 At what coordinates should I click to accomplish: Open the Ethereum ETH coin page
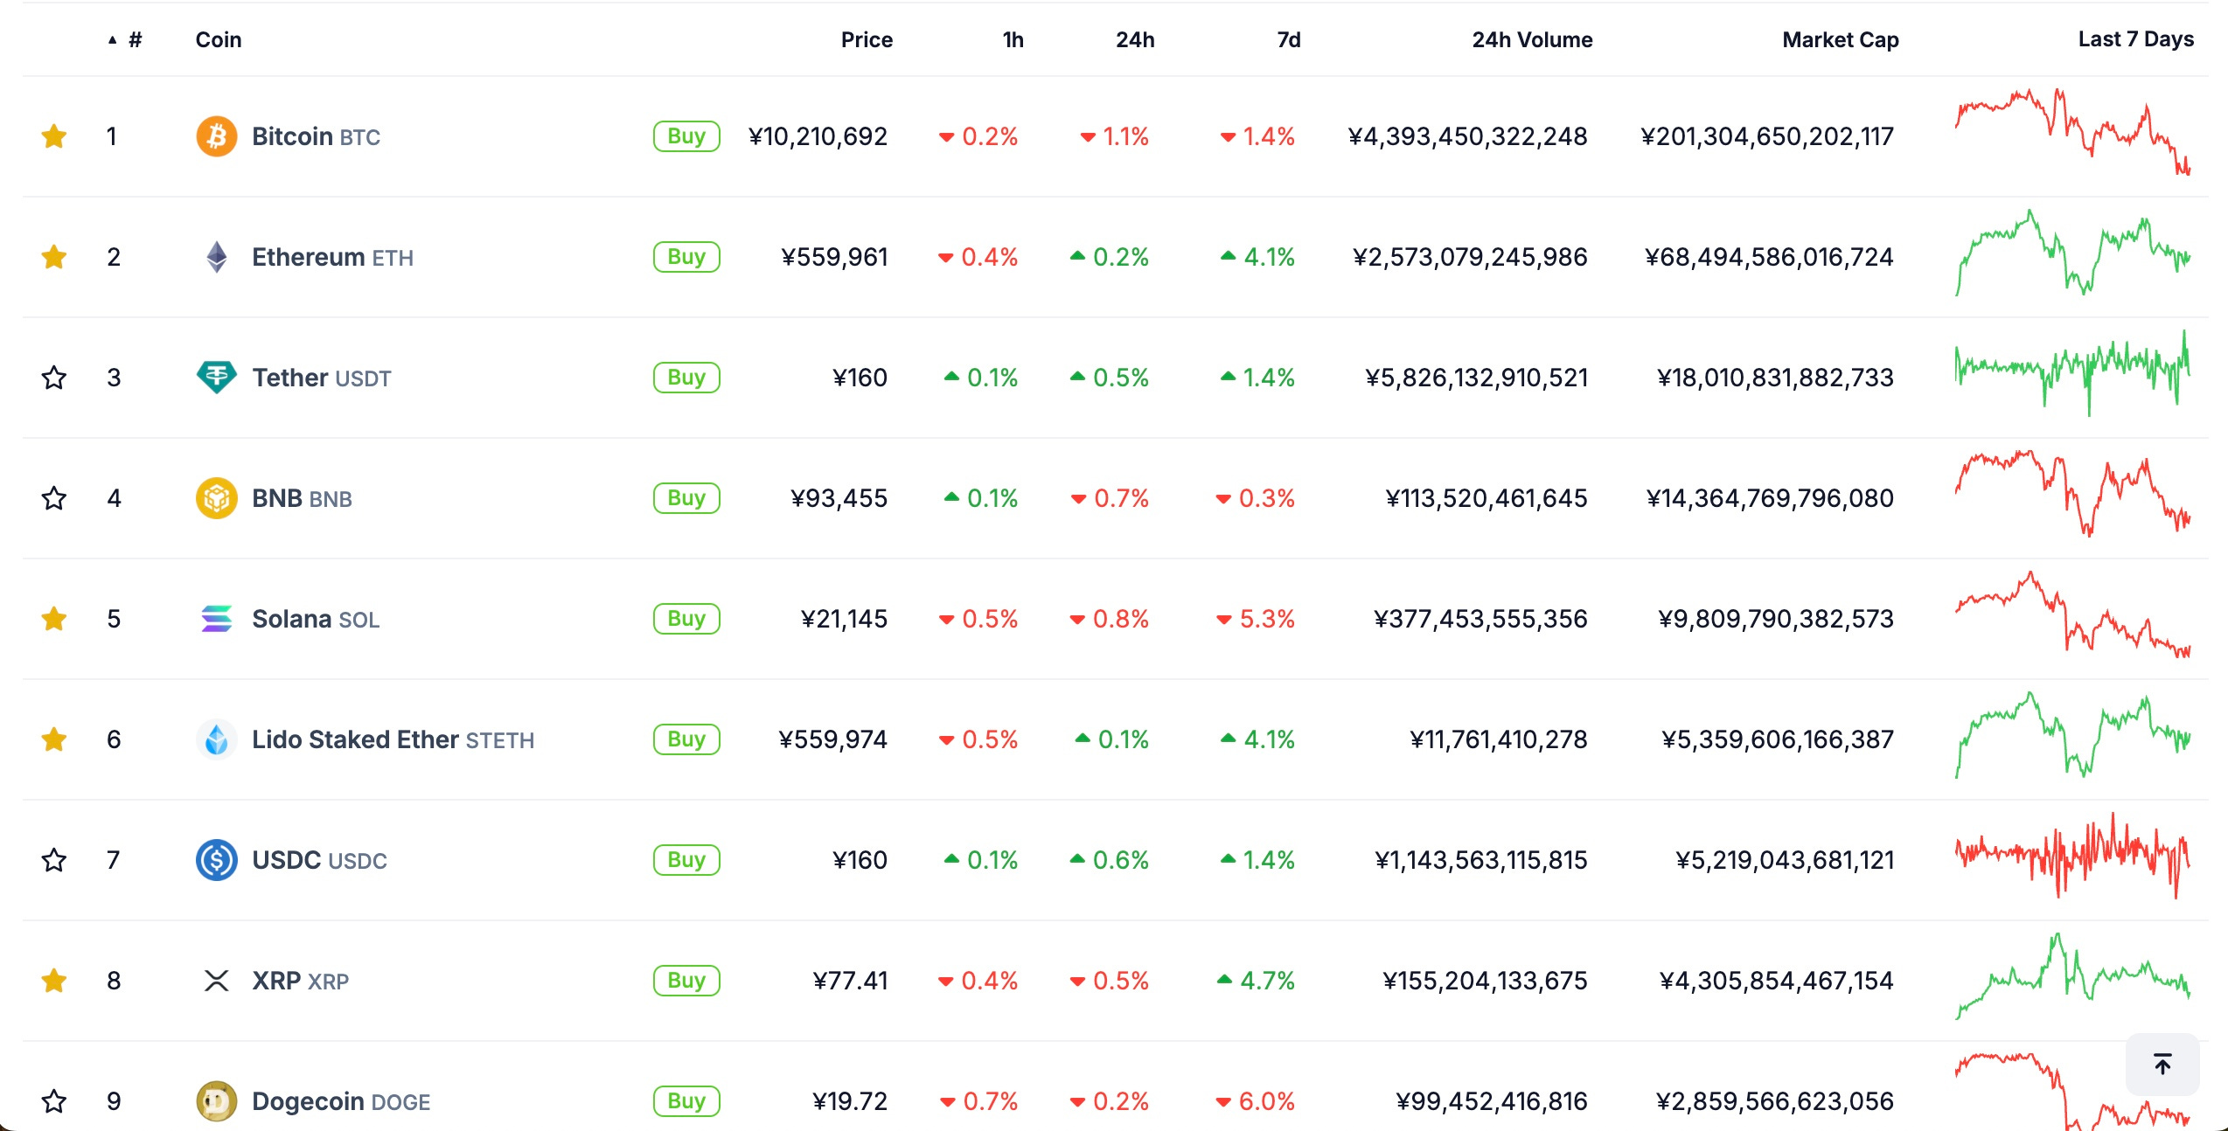[332, 257]
